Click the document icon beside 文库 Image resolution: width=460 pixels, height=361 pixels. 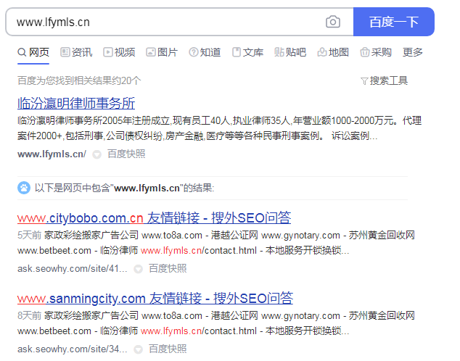(x=236, y=52)
